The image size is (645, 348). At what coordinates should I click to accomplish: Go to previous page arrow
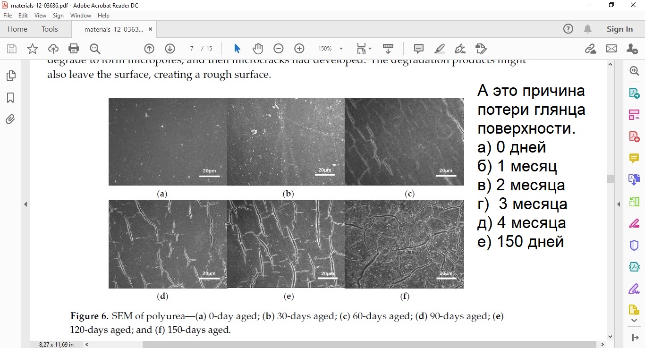pos(149,49)
